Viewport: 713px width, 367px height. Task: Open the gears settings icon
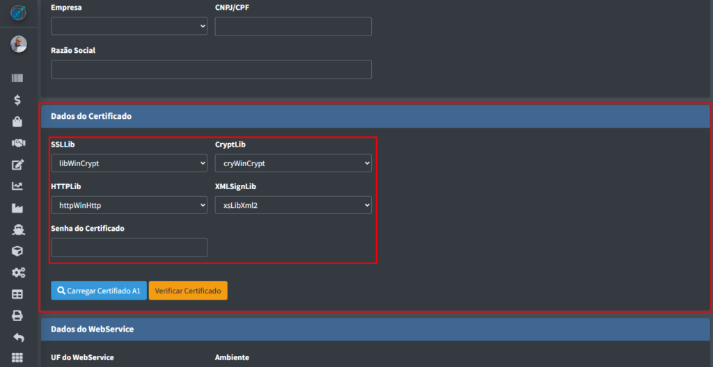18,272
